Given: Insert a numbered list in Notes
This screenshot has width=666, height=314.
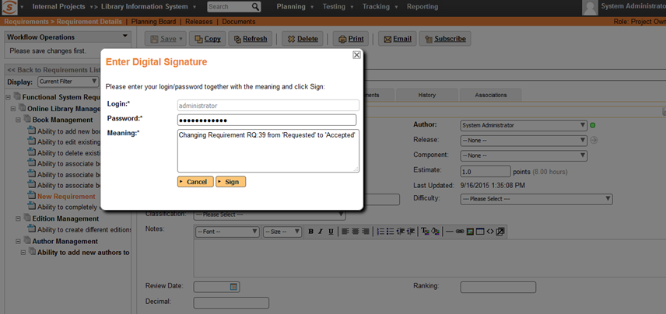Looking at the screenshot, I should 381,232.
